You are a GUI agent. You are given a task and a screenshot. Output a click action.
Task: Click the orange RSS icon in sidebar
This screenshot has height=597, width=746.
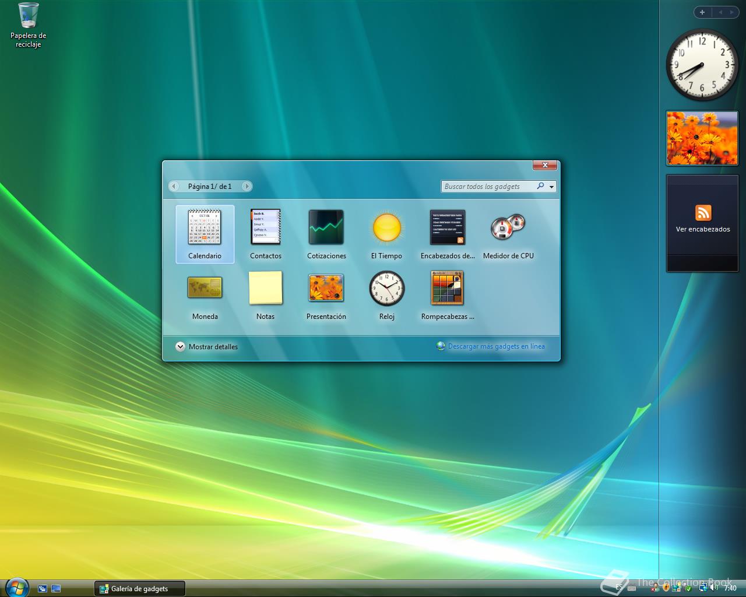point(703,213)
